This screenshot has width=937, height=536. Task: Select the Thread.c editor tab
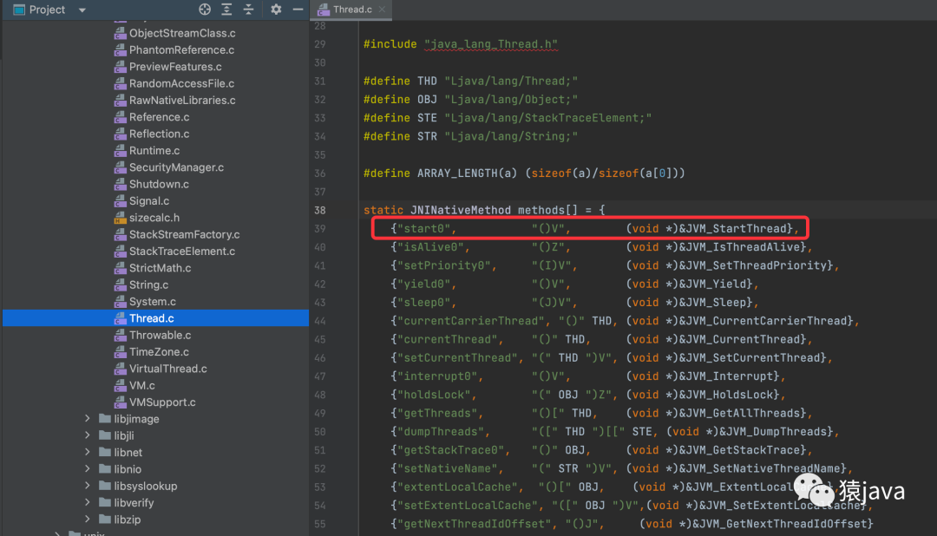click(352, 9)
